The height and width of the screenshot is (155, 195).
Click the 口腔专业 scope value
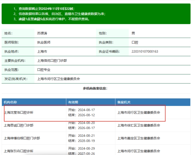(x=44, y=70)
